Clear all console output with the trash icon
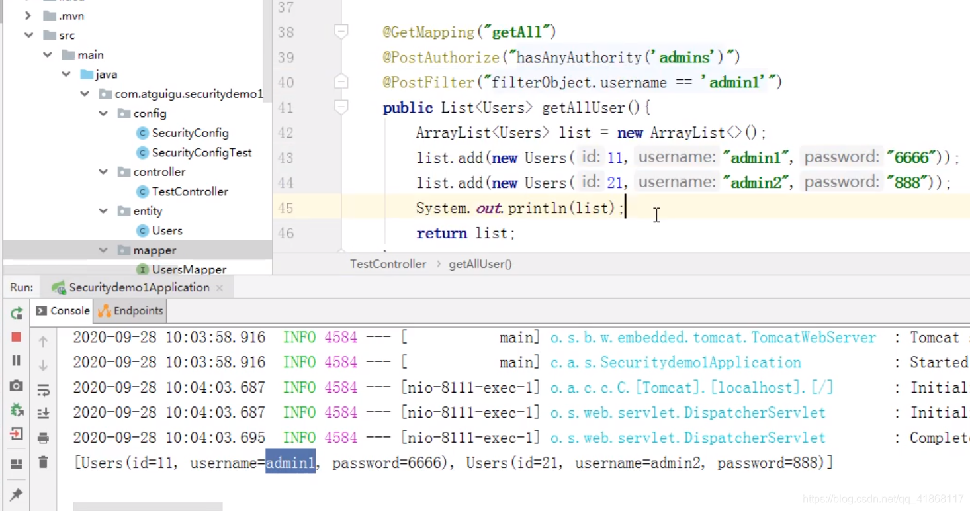970x511 pixels. (43, 462)
